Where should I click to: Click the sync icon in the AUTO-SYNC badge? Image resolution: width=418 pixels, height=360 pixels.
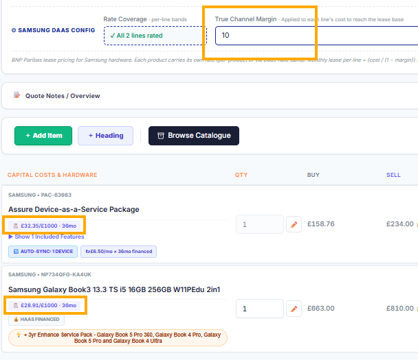pyautogui.click(x=16, y=252)
